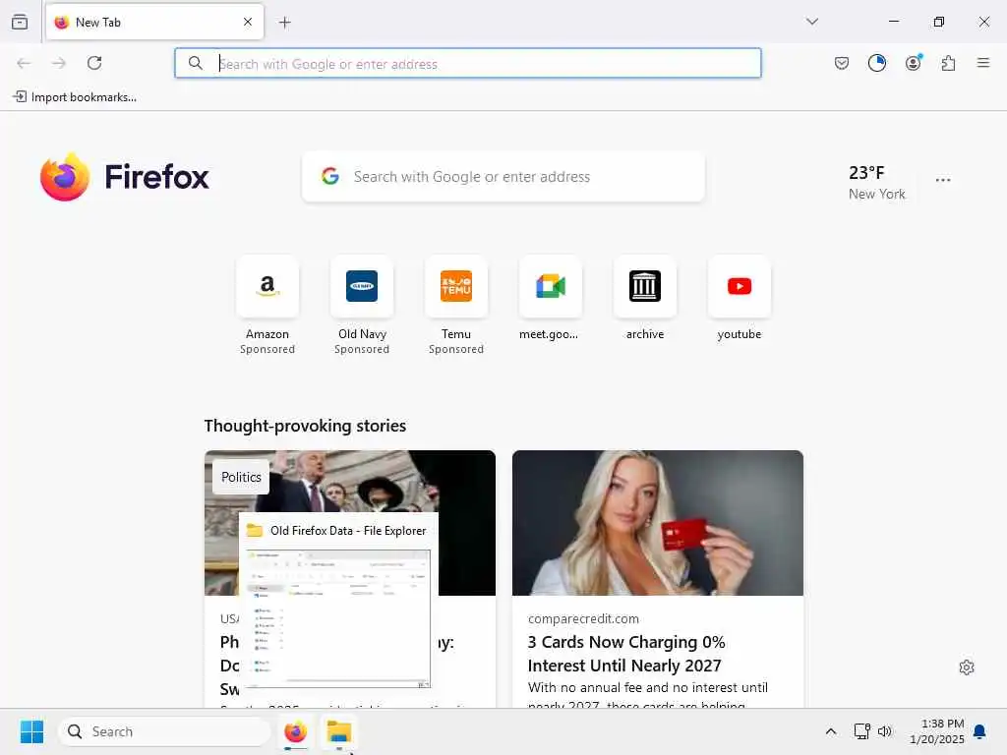Open the Firefox View icon in tab strip
1007x755 pixels.
click(x=20, y=22)
